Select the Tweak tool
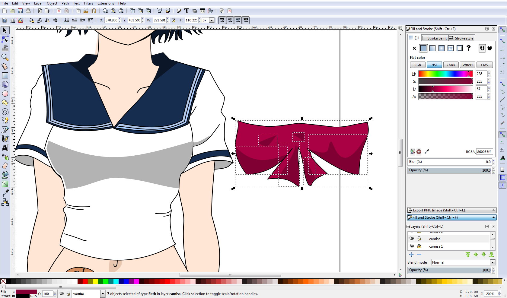The image size is (507, 298). tap(5, 48)
